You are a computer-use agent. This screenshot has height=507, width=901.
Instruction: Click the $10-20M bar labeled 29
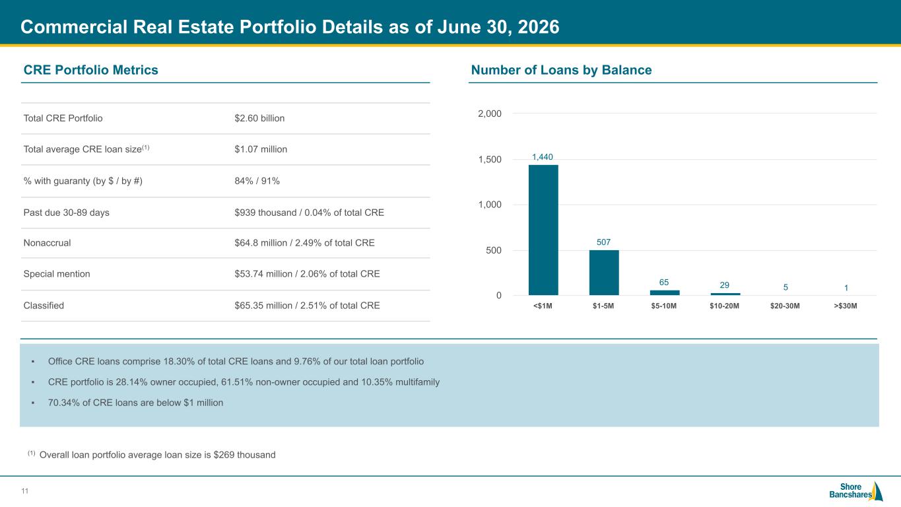[x=725, y=294]
